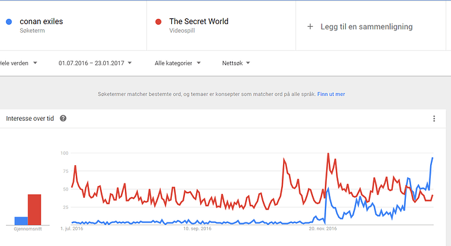This screenshot has width=451, height=246.
Task: Click Legg til en sammenligning
Action: click(x=367, y=27)
